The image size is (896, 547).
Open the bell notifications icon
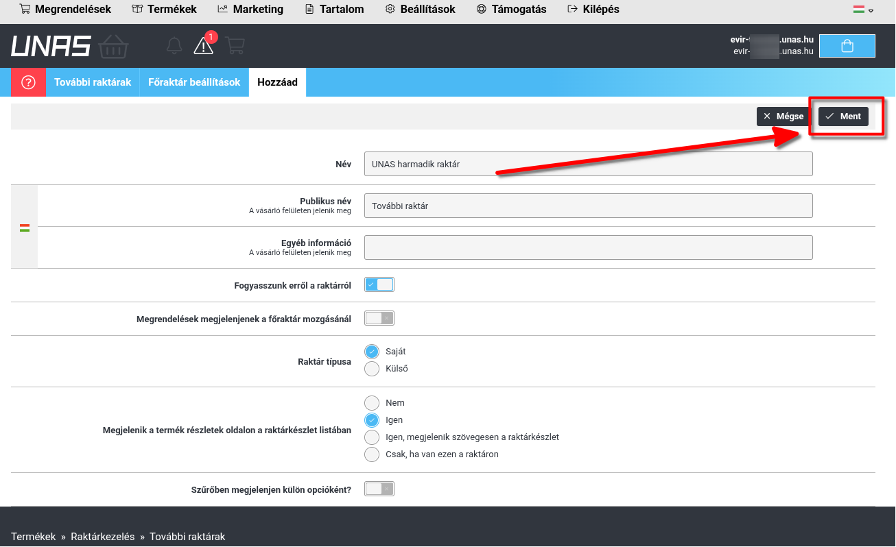[x=174, y=46]
